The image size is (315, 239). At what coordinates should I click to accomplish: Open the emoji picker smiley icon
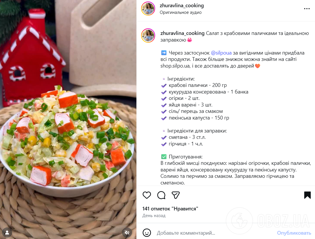(x=147, y=233)
